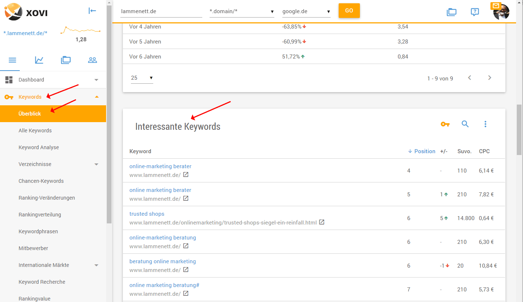The height and width of the screenshot is (302, 523).
Task: Open Rankingverteilung menu item
Action: [x=40, y=215]
